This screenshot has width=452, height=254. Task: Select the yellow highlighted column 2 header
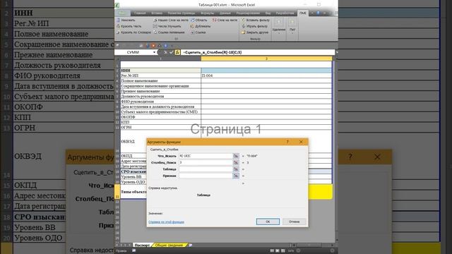[x=266, y=59]
